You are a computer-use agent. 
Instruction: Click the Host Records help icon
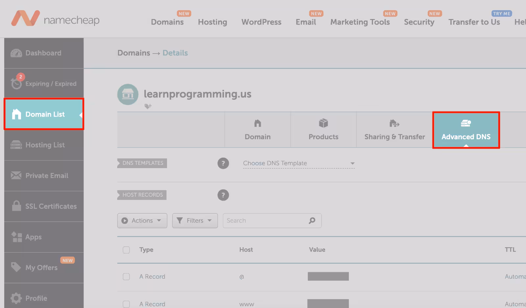224,195
